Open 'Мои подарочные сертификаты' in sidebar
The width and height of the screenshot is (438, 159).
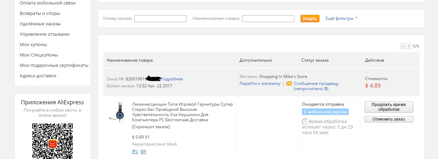54,65
